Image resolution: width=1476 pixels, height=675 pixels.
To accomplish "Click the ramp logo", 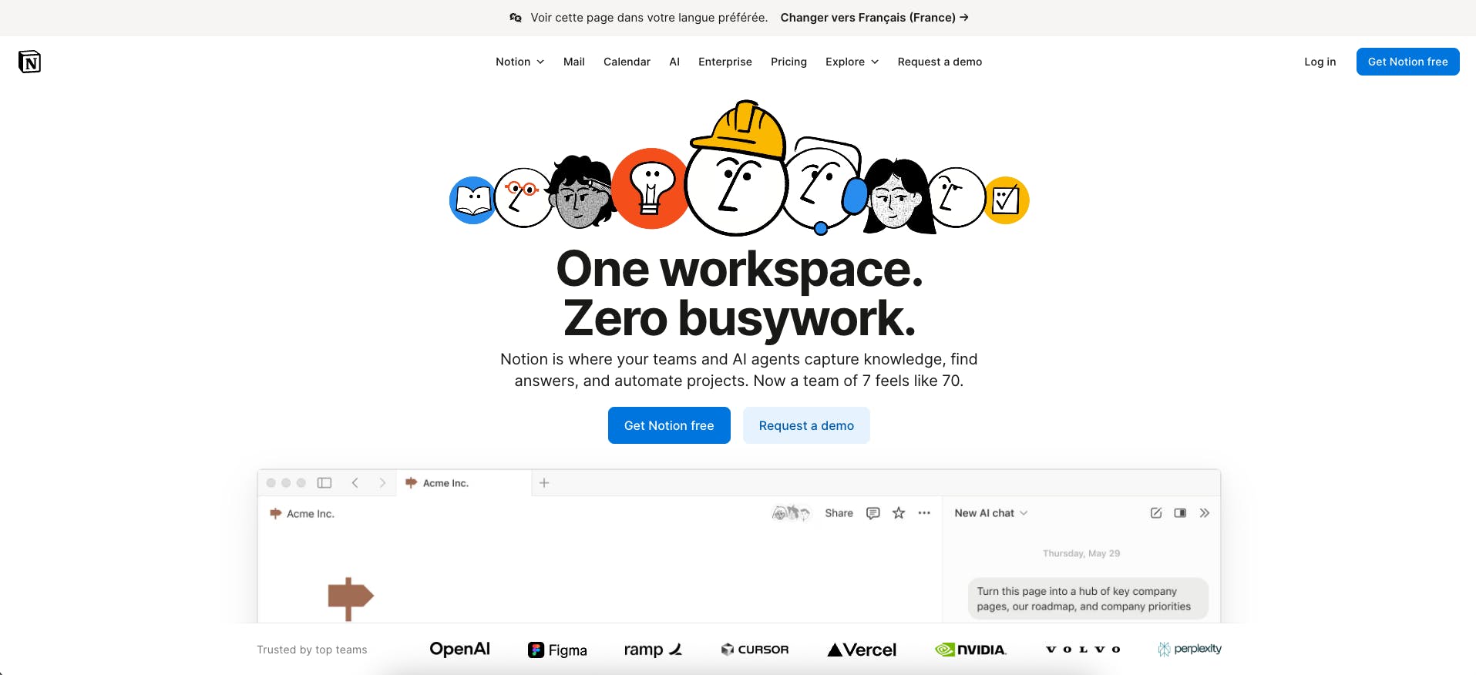I will click(x=653, y=650).
